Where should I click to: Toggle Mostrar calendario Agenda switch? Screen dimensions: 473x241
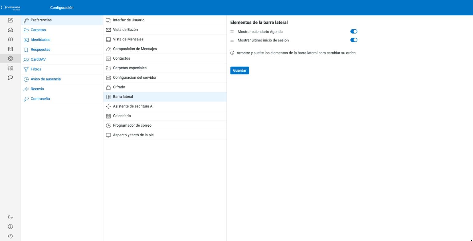tap(354, 31)
